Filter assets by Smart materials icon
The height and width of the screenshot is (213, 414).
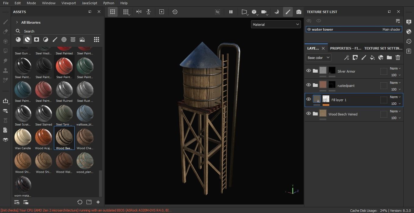point(27,40)
